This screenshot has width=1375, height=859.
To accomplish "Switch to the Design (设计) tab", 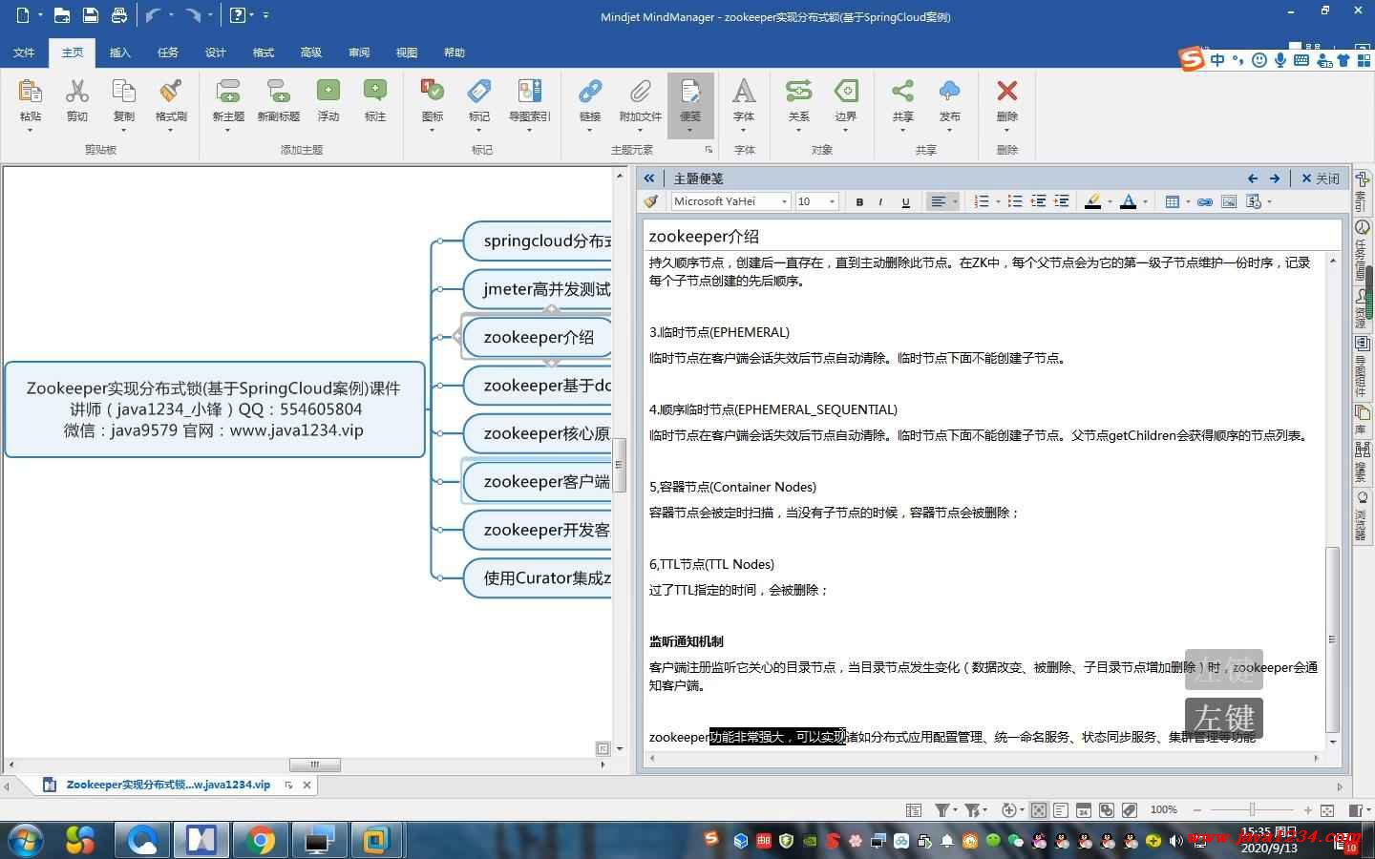I will click(x=216, y=52).
